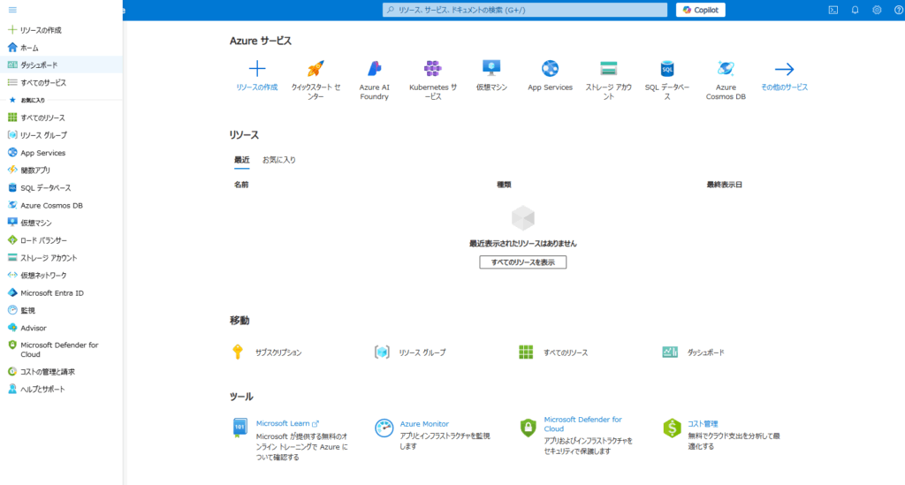The image size is (905, 485).
Task: Expand その他のサービス arrow
Action: (784, 69)
